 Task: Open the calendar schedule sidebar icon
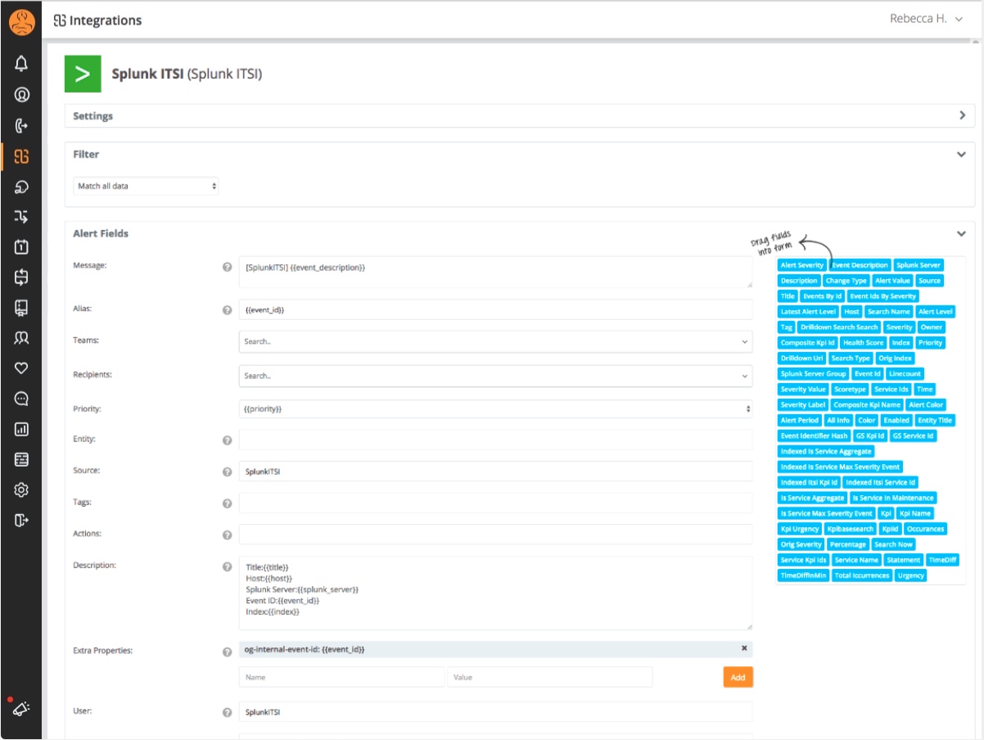(x=21, y=247)
